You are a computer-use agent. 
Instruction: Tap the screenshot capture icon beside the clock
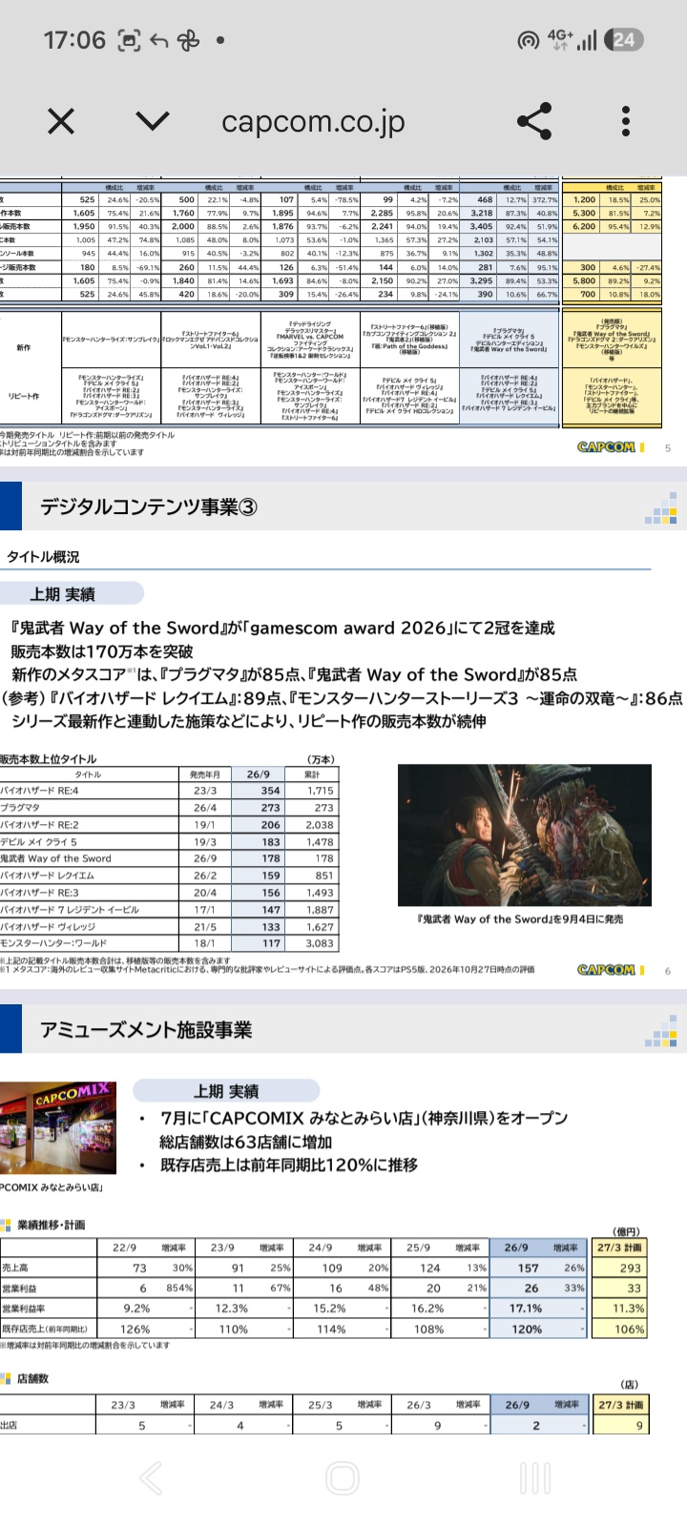pyautogui.click(x=128, y=40)
